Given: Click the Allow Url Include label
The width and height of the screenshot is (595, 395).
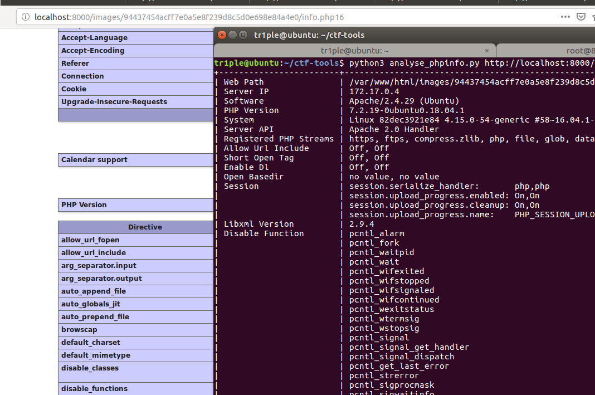Looking at the screenshot, I should (x=266, y=148).
